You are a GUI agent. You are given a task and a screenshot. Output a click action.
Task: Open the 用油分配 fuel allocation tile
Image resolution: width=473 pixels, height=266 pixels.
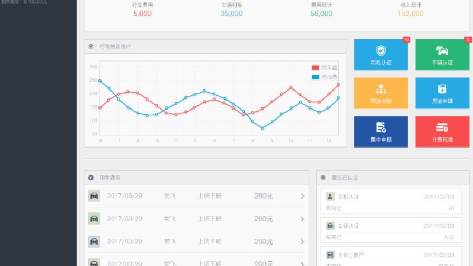pyautogui.click(x=381, y=93)
